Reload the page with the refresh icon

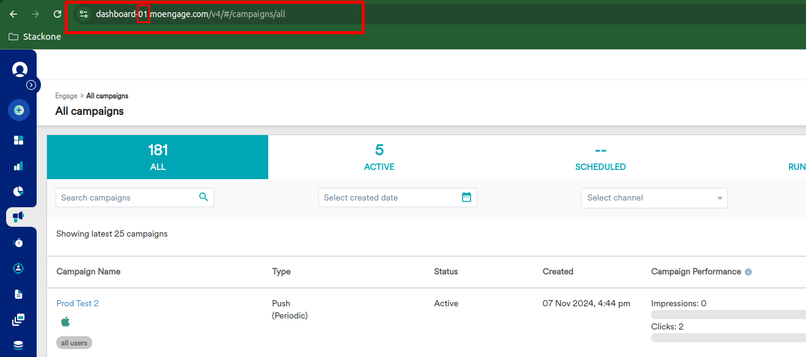[x=57, y=14]
